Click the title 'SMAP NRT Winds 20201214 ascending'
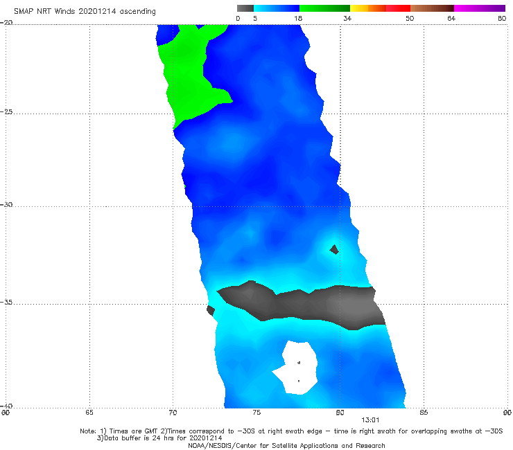 [x=85, y=12]
